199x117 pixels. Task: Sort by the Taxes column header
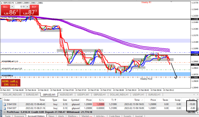click(165, 100)
